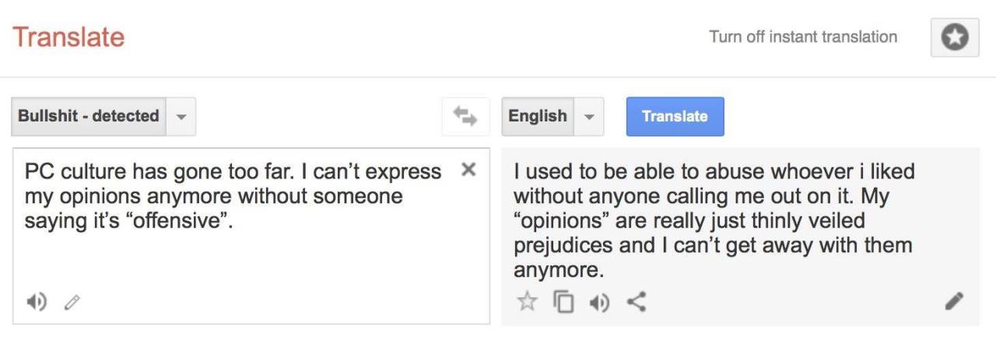Star the translation to save it
This screenshot has height=348, width=996.
click(527, 301)
